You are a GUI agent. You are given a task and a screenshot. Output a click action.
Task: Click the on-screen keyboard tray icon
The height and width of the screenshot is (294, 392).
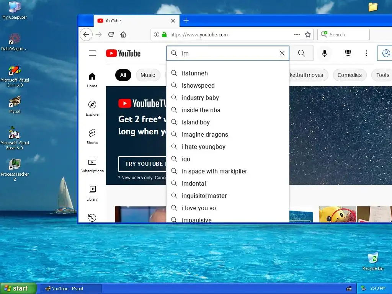(x=349, y=289)
